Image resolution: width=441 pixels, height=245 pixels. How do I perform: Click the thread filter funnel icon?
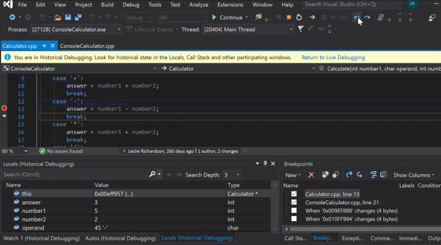click(x=301, y=29)
